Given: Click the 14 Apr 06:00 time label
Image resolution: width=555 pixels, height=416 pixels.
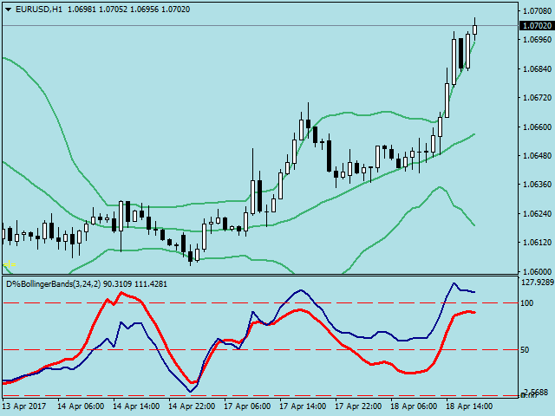Looking at the screenshot, I should click(x=81, y=406).
